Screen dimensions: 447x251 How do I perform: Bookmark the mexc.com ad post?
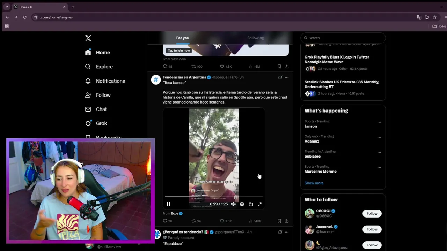click(279, 66)
